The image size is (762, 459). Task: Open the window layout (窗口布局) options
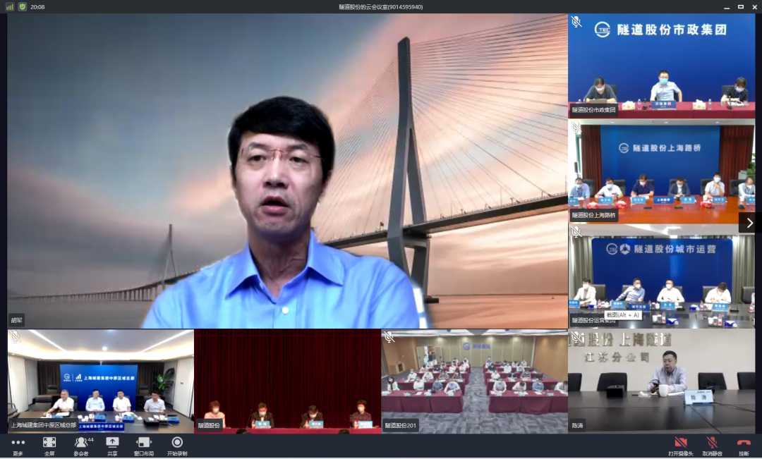point(144,443)
